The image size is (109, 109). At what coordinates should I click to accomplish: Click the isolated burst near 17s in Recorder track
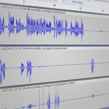point(93,66)
